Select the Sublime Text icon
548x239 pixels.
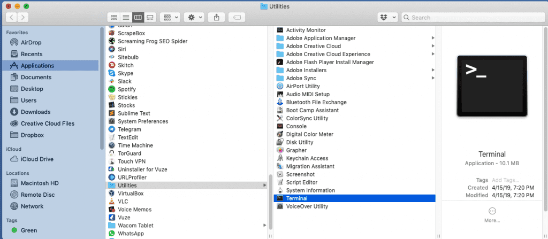[112, 113]
